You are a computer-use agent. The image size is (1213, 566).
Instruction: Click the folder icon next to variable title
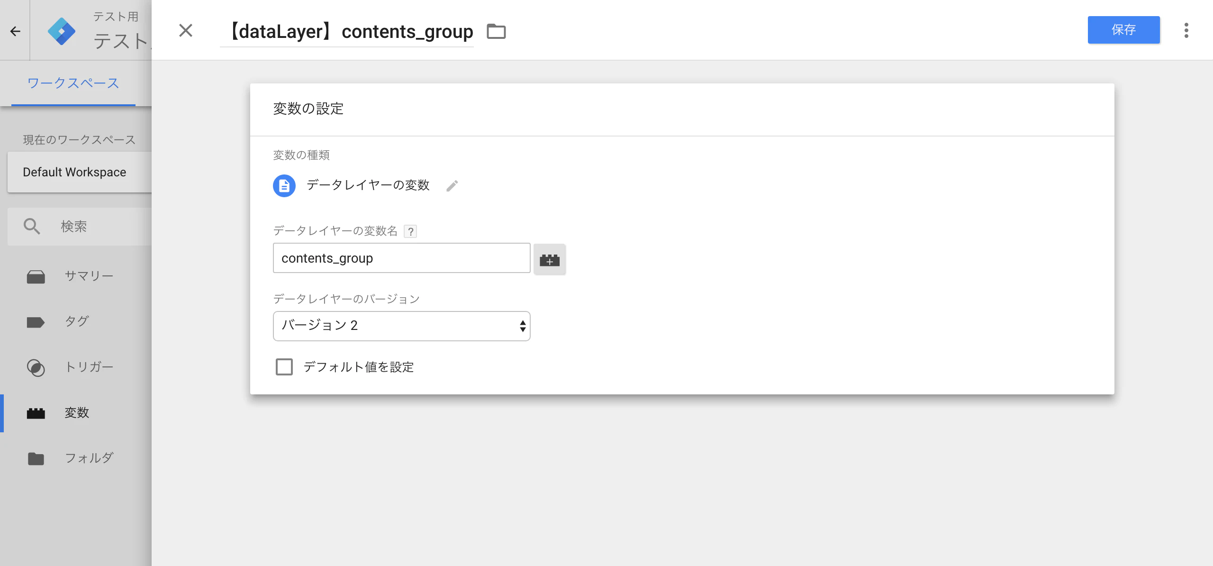(x=496, y=31)
